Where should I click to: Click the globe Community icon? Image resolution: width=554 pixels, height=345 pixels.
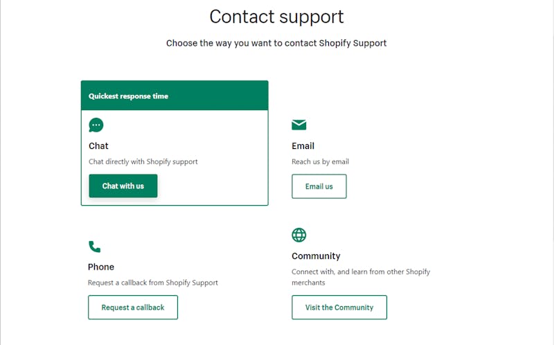(299, 235)
